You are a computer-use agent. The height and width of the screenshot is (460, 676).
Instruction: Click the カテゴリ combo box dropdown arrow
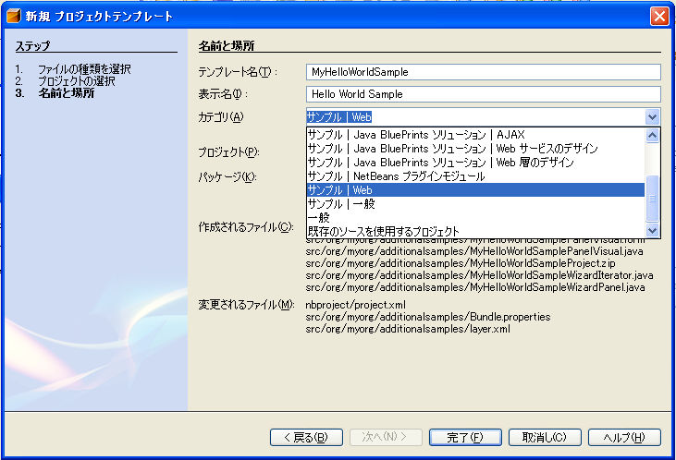(652, 116)
